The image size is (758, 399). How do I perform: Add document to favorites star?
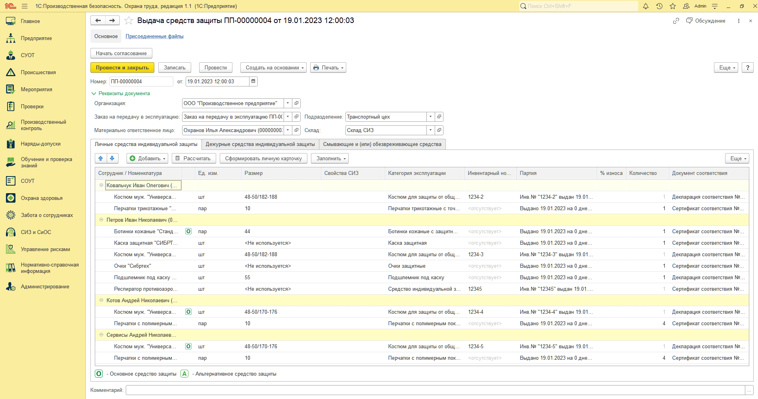(x=129, y=21)
